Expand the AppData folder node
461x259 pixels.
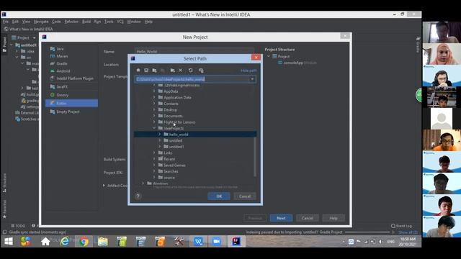[x=154, y=91]
